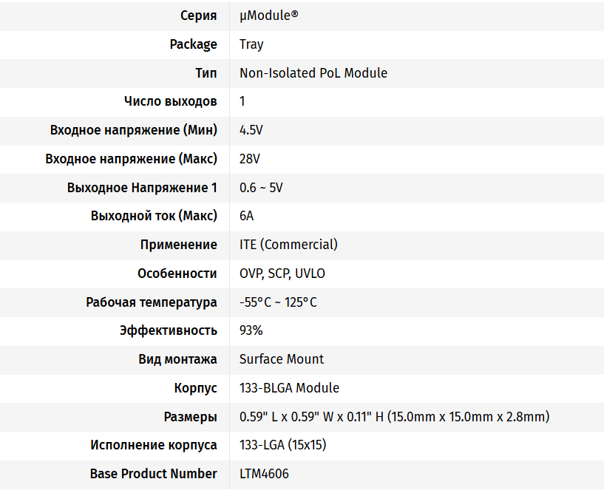Click the Выходной ток (Макс) label

click(x=154, y=216)
